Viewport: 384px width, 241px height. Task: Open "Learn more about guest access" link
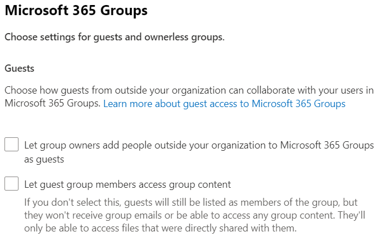[224, 104]
